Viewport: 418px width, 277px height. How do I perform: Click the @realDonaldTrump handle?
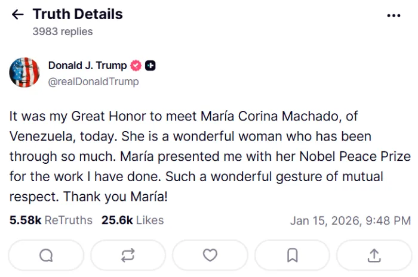click(93, 82)
